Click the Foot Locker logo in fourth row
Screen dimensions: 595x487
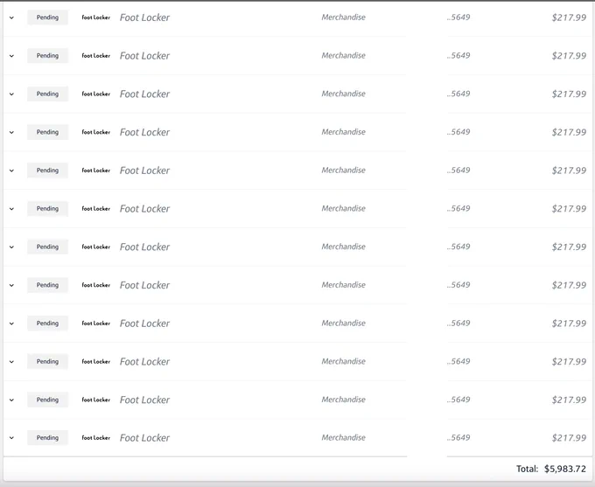click(96, 132)
